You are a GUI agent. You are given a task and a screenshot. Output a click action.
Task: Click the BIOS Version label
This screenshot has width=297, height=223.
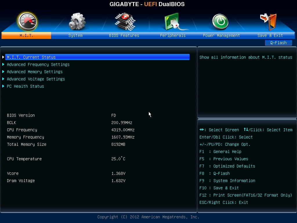(x=21, y=115)
